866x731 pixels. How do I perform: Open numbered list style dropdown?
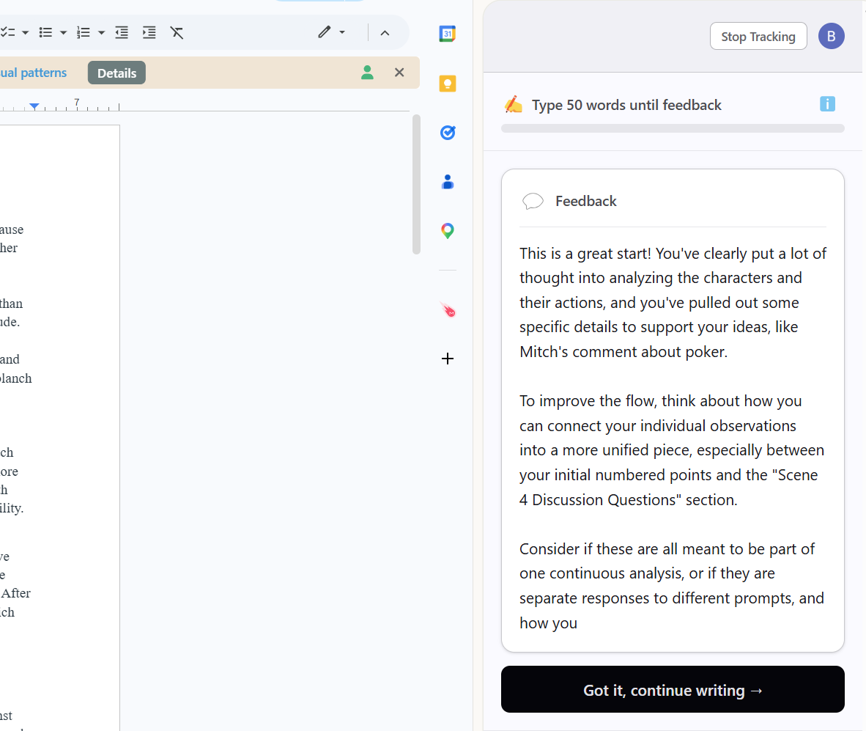click(x=101, y=32)
